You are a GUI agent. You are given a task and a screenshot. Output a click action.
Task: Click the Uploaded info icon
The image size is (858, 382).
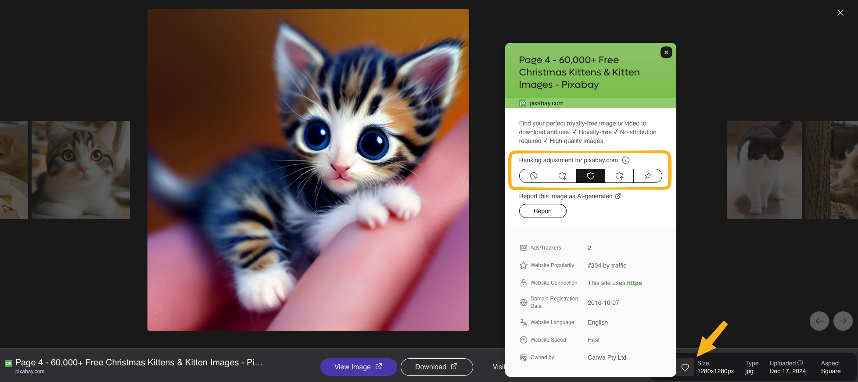pos(800,363)
